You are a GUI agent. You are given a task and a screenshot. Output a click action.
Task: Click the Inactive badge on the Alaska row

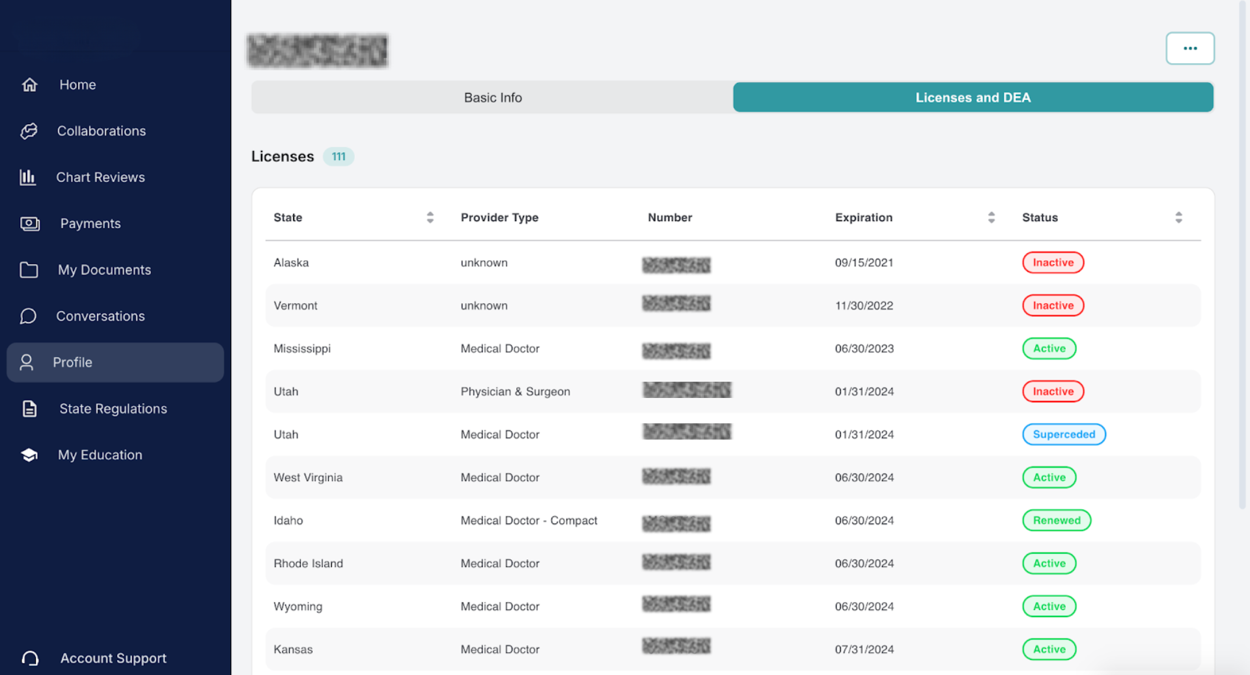(1053, 262)
